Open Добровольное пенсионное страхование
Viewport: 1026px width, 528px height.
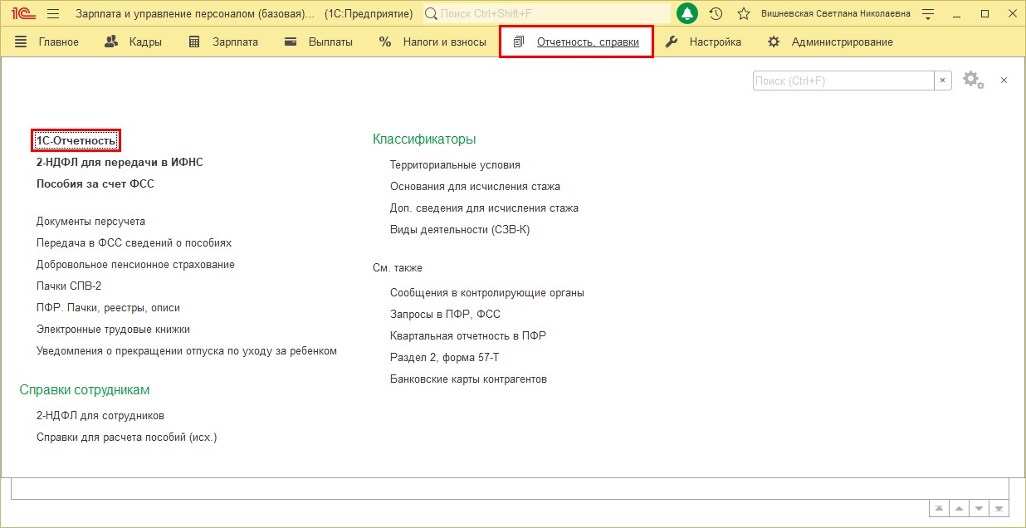[135, 265]
